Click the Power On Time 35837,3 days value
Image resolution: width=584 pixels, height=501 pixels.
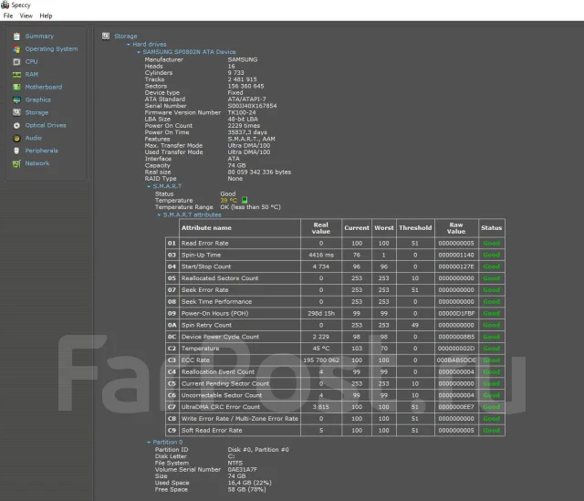pos(247,132)
